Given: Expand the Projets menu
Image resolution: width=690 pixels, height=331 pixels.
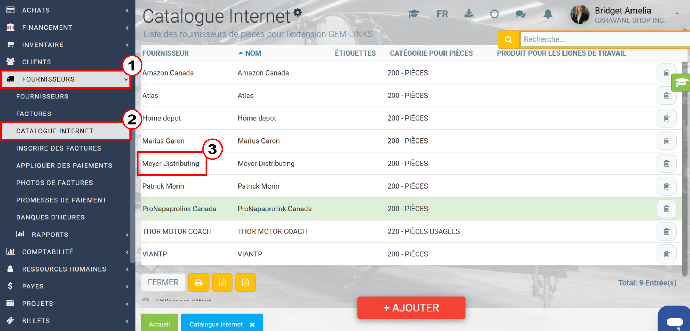Looking at the screenshot, I should click(x=68, y=304).
